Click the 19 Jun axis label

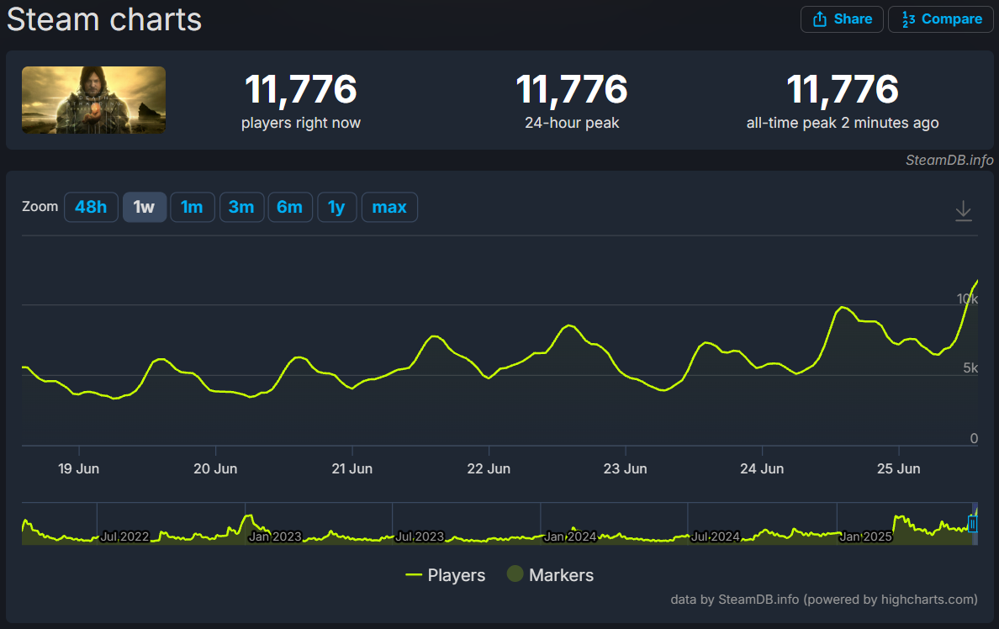78,469
